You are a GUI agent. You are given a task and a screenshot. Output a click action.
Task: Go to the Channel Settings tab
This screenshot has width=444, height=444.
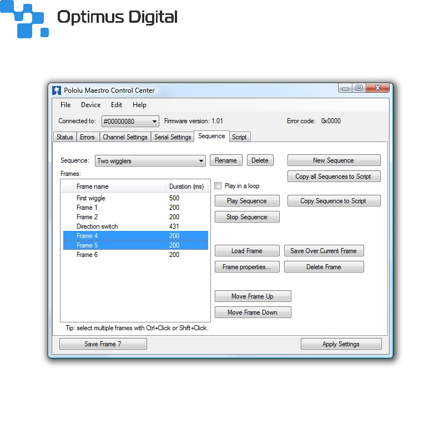click(125, 137)
